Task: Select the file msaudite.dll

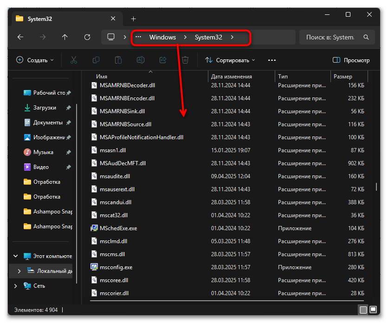Action: (115, 176)
